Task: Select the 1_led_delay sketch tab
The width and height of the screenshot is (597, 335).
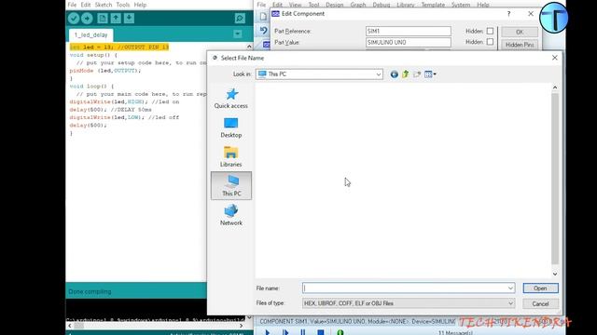Action: [91, 35]
